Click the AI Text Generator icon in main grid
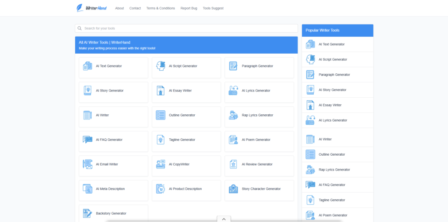Image resolution: width=448 pixels, height=222 pixels. pos(87,66)
